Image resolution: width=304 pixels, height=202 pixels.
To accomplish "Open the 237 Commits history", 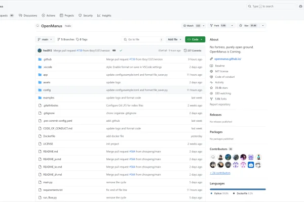I will tap(193, 50).
